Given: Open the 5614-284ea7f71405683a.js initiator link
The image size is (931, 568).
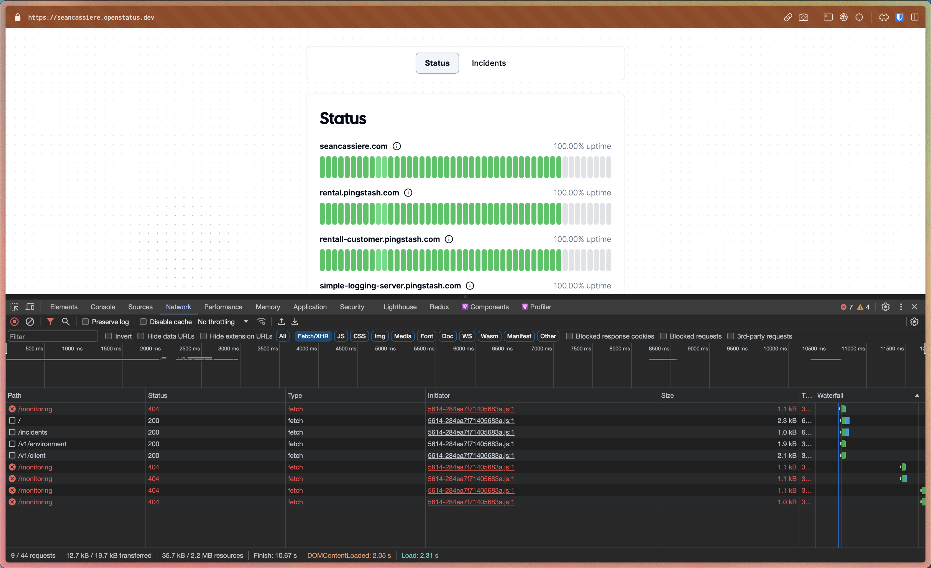Looking at the screenshot, I should click(471, 409).
